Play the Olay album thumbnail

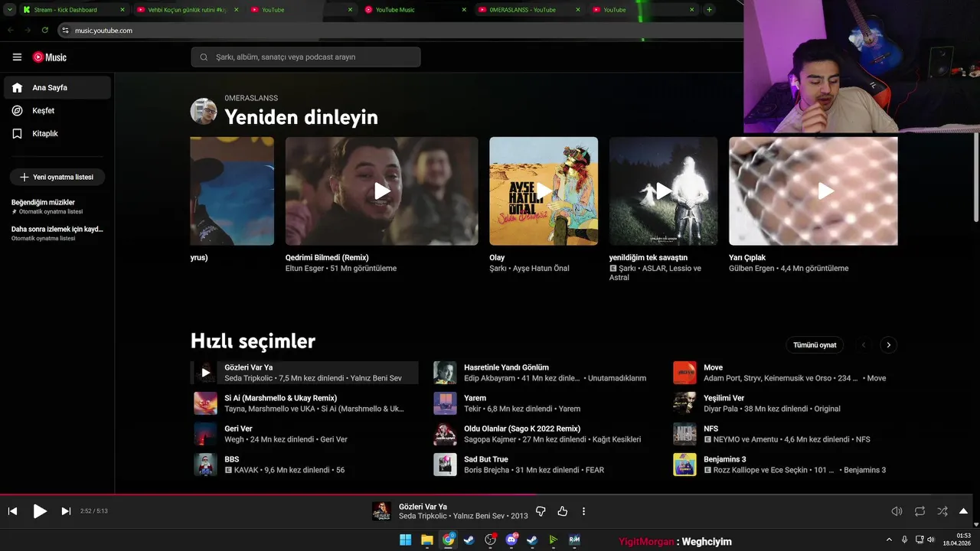pyautogui.click(x=544, y=191)
